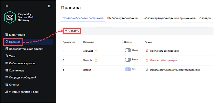Click the Очередь сообщений queue icon
214x103 pixels.
point(7,77)
